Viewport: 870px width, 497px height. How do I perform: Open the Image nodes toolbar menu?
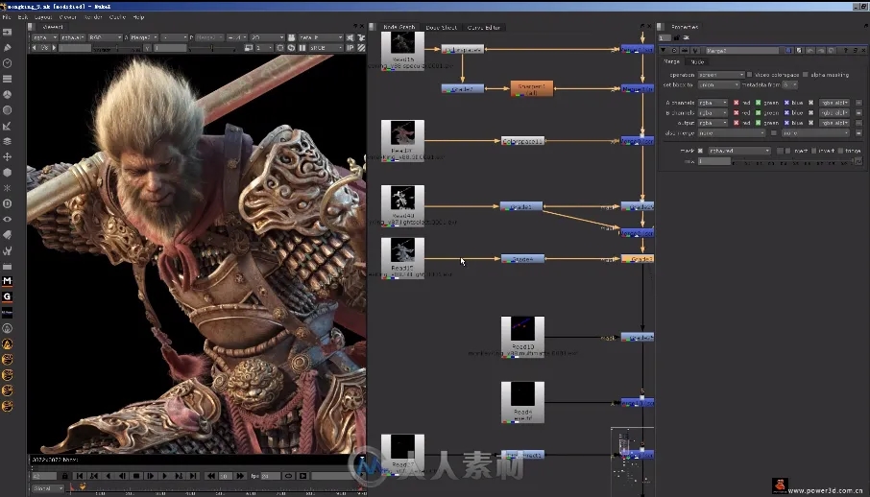pyautogui.click(x=8, y=33)
